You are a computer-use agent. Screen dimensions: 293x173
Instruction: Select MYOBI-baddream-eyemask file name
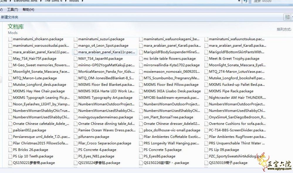(171, 98)
